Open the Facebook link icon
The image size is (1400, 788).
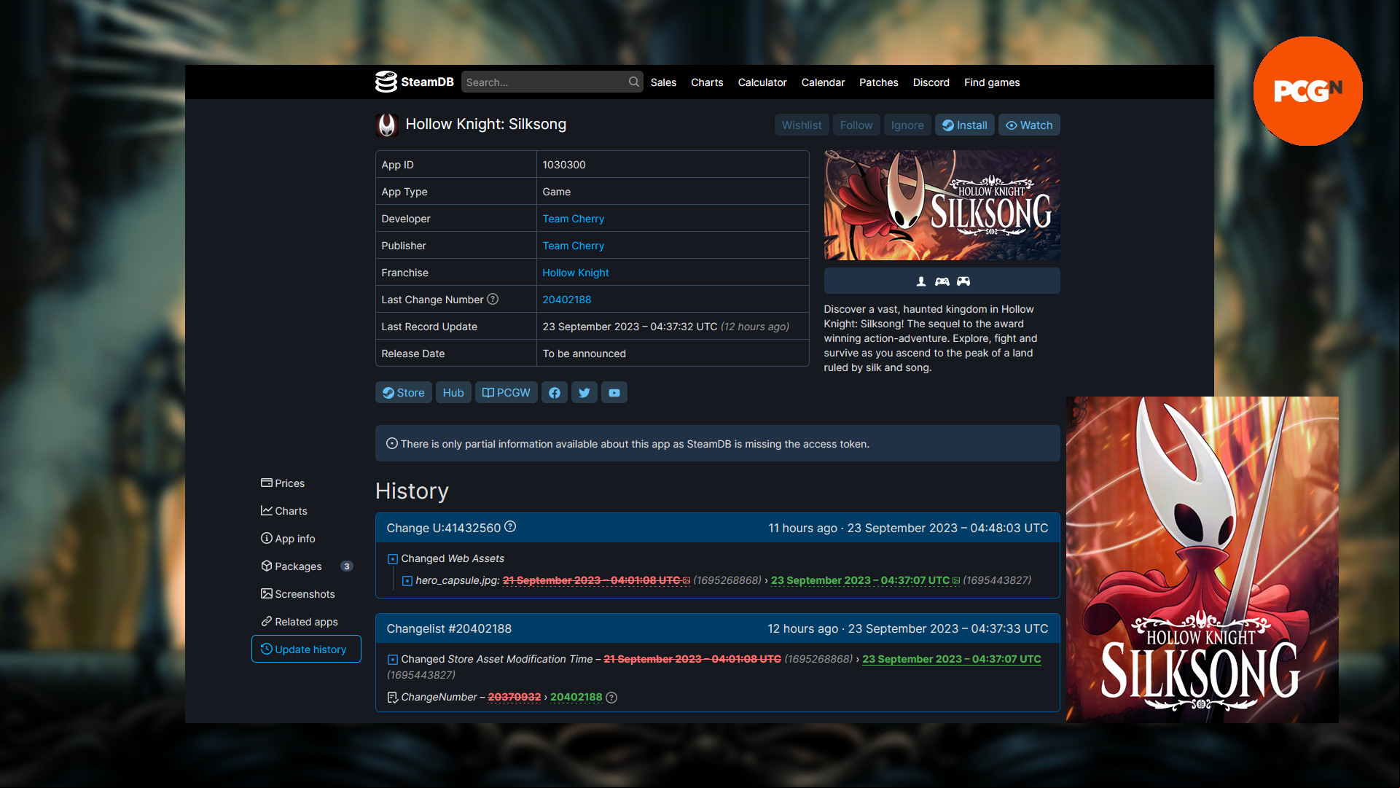pos(555,392)
